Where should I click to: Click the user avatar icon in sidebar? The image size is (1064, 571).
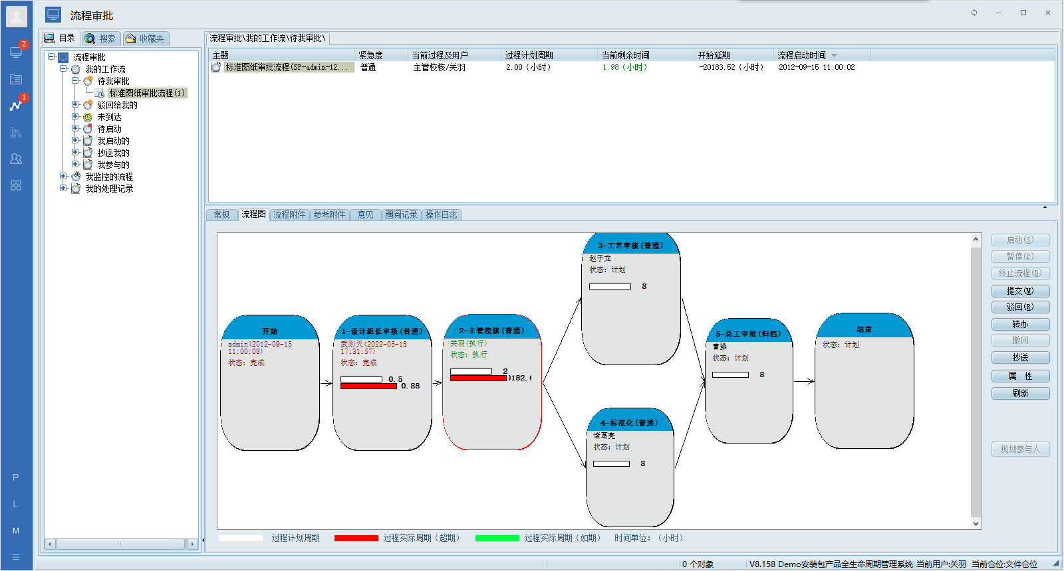point(17,17)
